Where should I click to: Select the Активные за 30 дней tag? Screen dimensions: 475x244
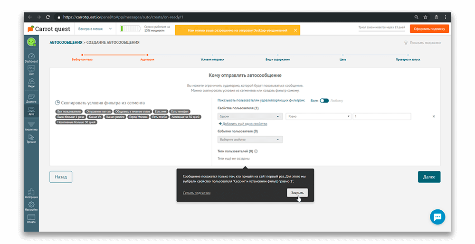[x=185, y=117]
